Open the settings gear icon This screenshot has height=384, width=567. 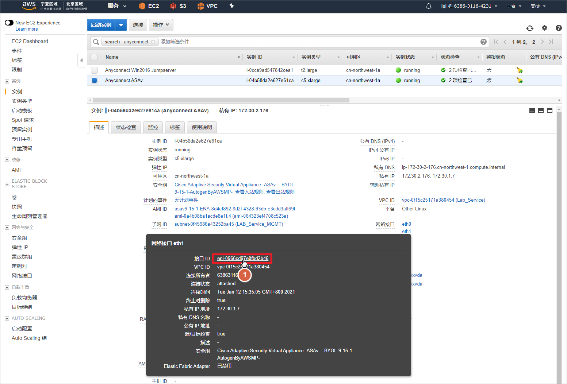[544, 28]
